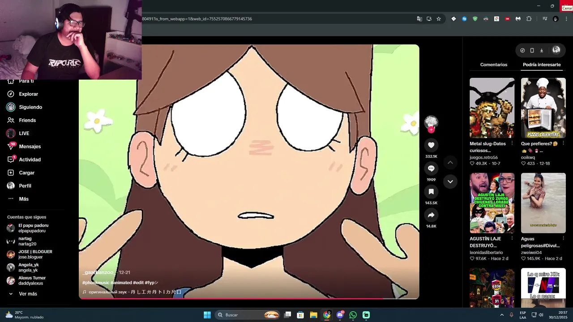Open options for Que prefieres video

(x=563, y=144)
